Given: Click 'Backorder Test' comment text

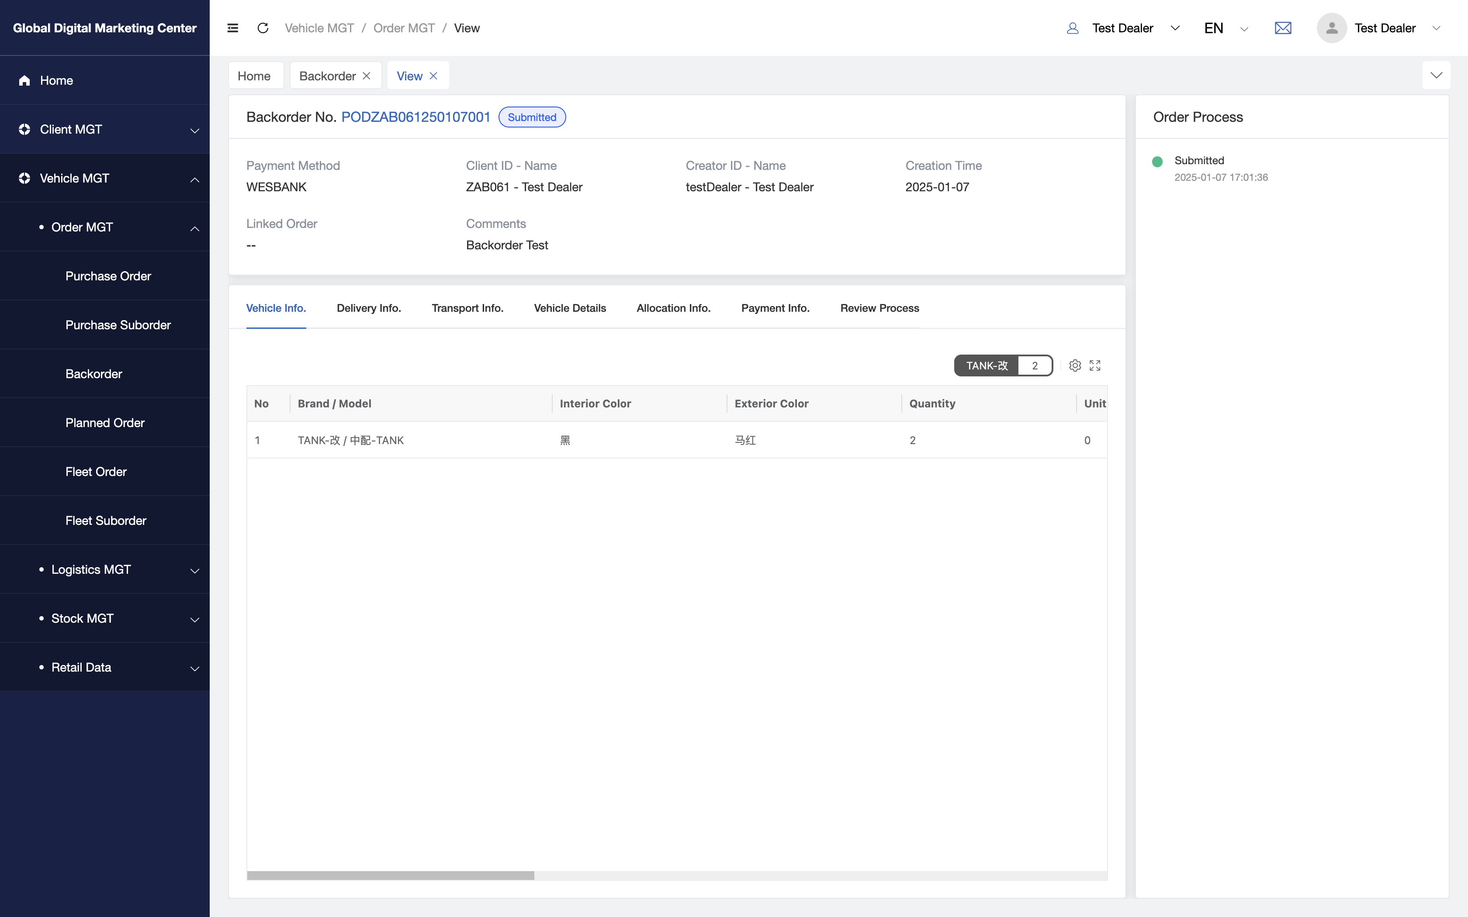Looking at the screenshot, I should (x=507, y=245).
